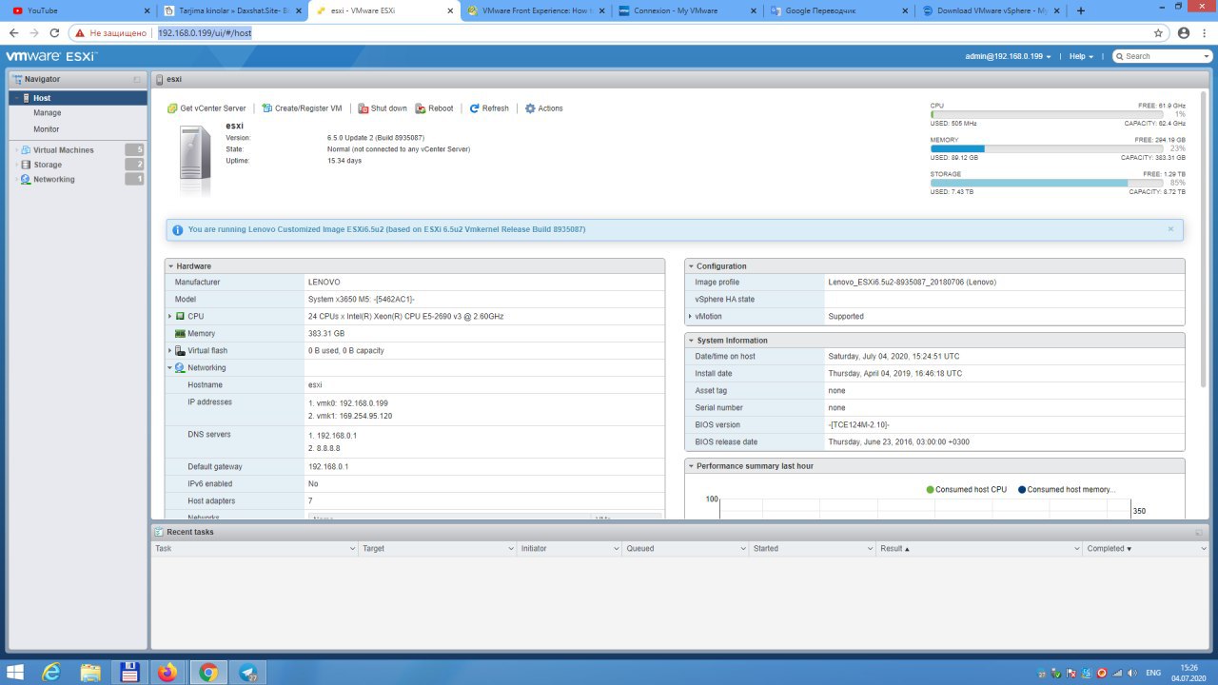Open Telegram from the taskbar
Image resolution: width=1218 pixels, height=685 pixels.
pyautogui.click(x=247, y=673)
